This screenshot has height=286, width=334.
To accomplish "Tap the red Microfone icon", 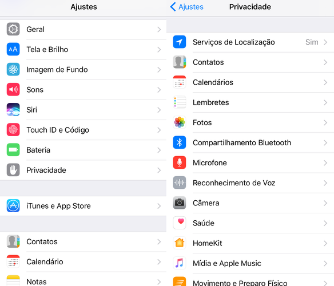I will coord(180,162).
